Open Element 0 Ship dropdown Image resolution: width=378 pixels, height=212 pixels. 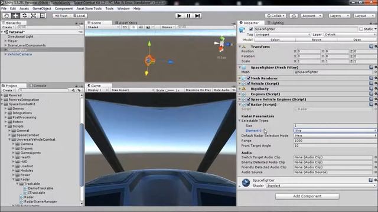pos(335,131)
